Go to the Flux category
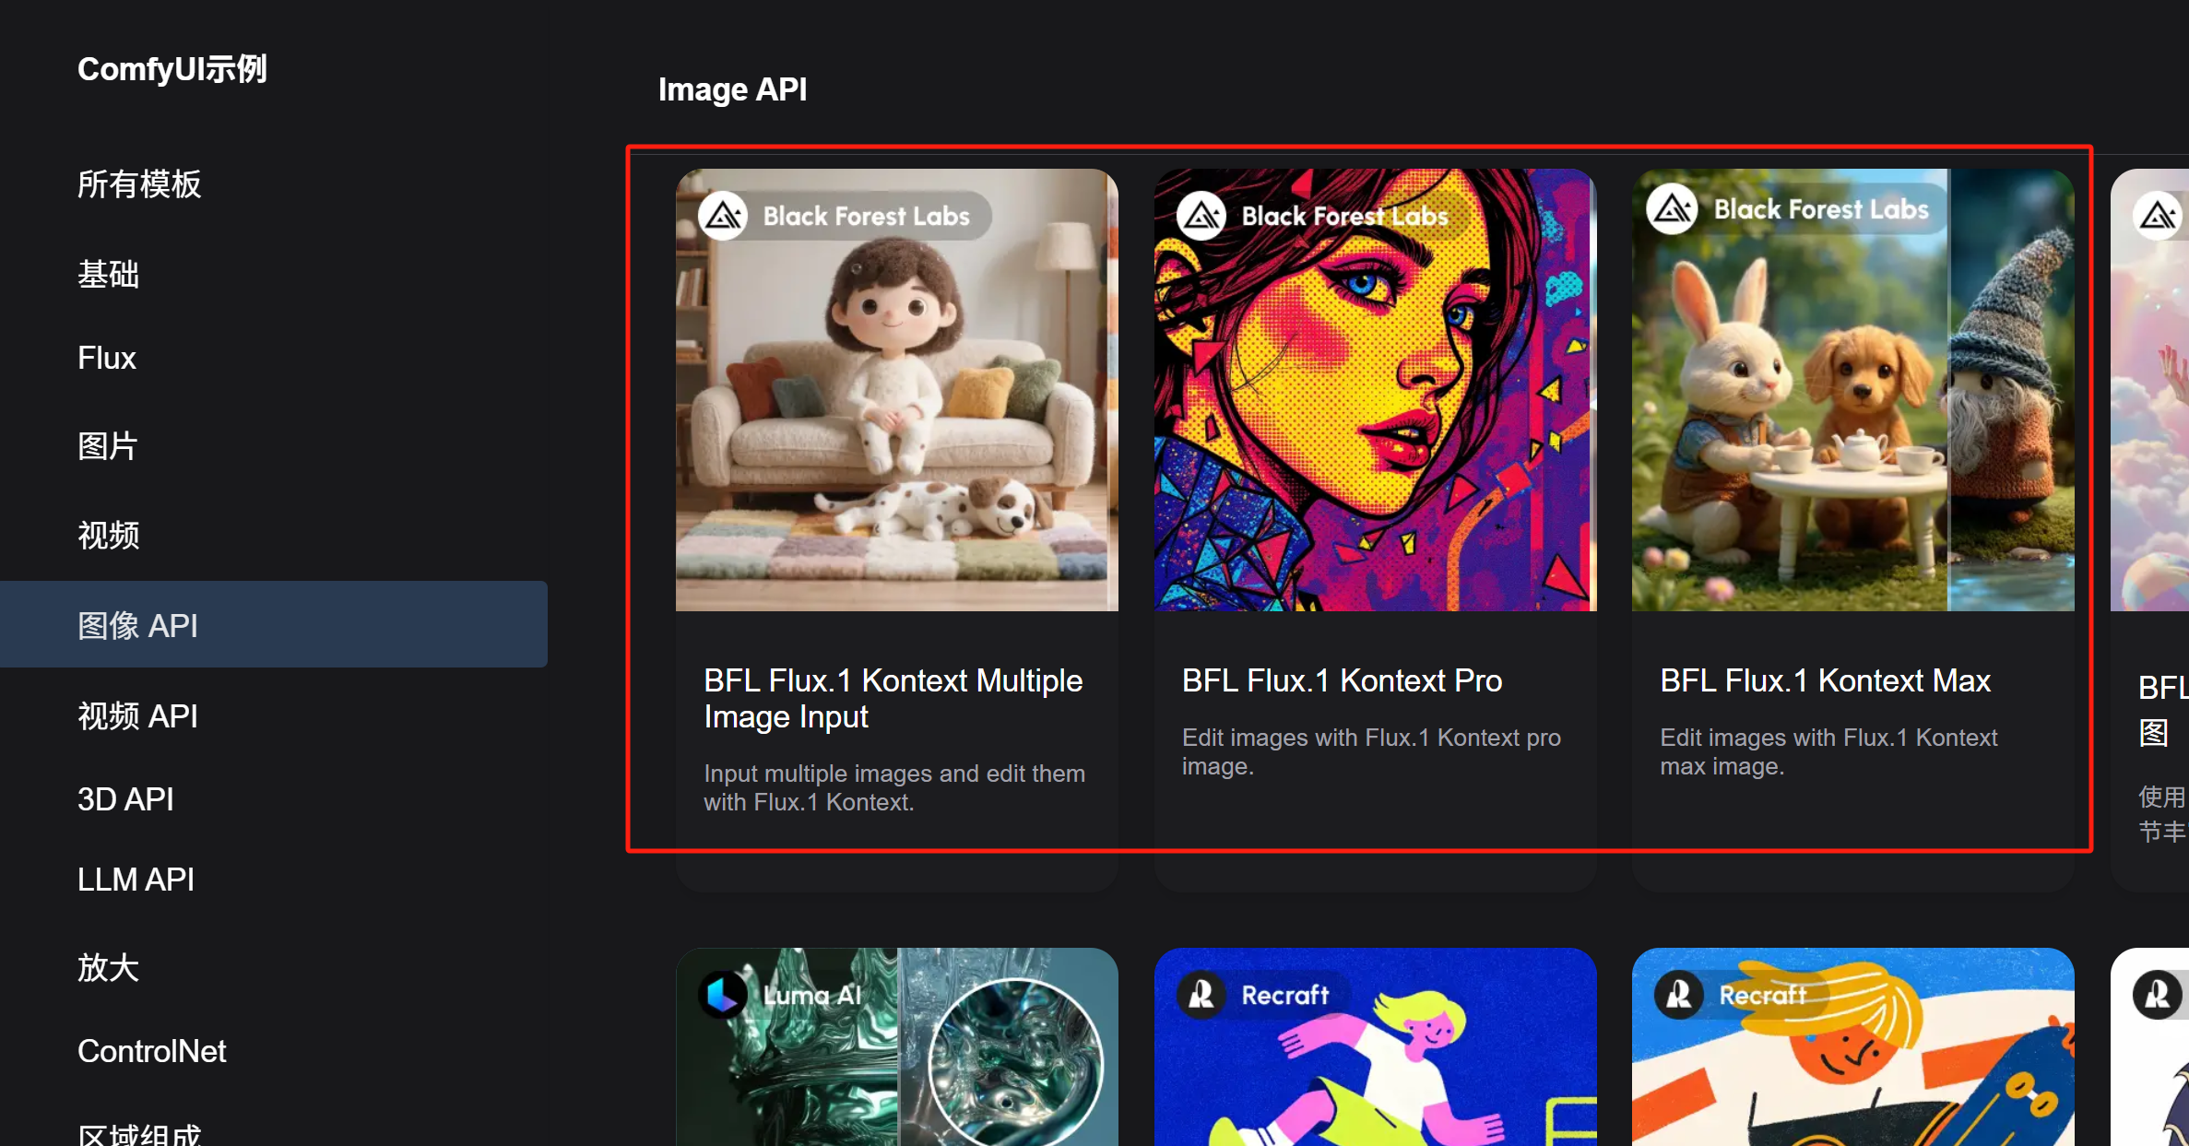This screenshot has height=1146, width=2189. (x=107, y=358)
